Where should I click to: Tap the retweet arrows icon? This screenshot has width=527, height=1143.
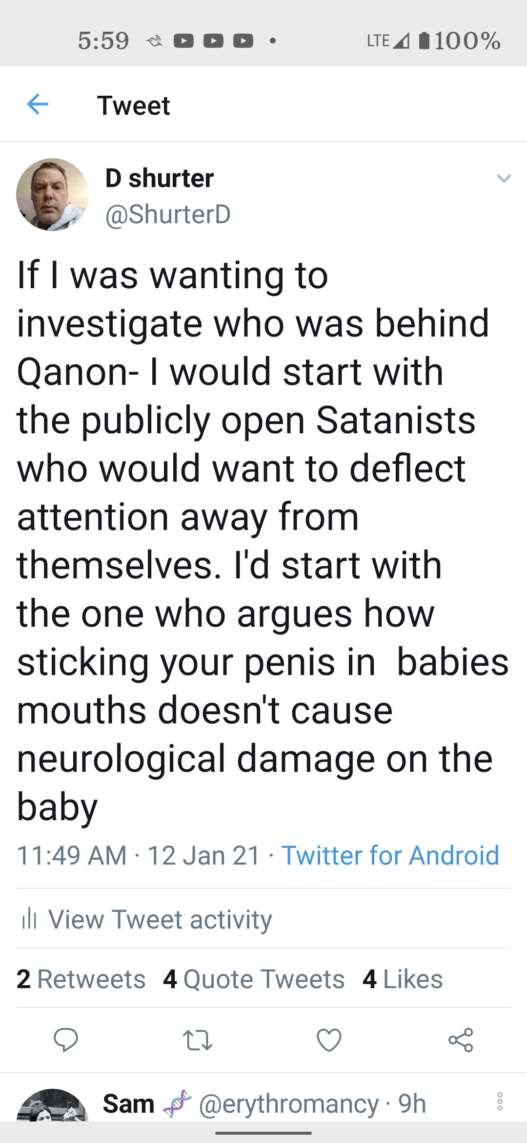pos(198,1040)
